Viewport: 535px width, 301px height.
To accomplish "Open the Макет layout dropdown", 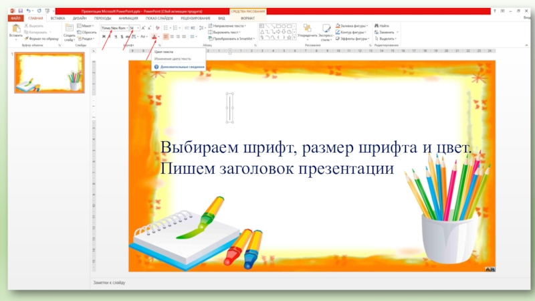I will click(x=86, y=25).
